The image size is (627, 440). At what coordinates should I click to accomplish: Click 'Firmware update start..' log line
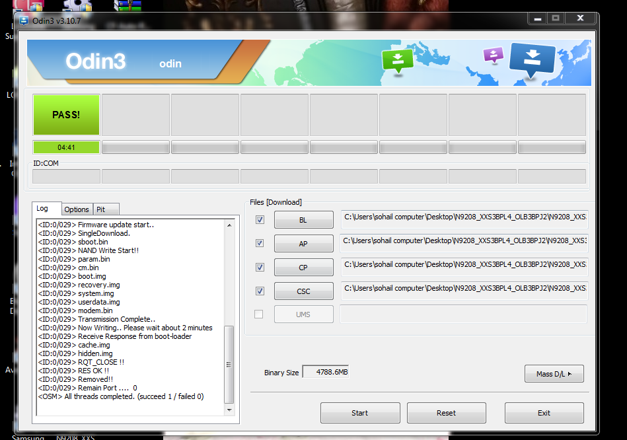tap(96, 225)
